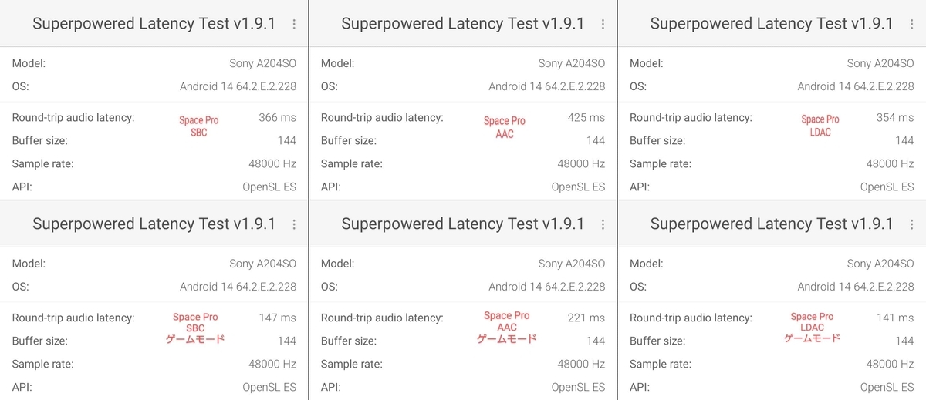Click Sony A204SO model in the 366 ms panel
This screenshot has width=926, height=400.
[x=263, y=64]
